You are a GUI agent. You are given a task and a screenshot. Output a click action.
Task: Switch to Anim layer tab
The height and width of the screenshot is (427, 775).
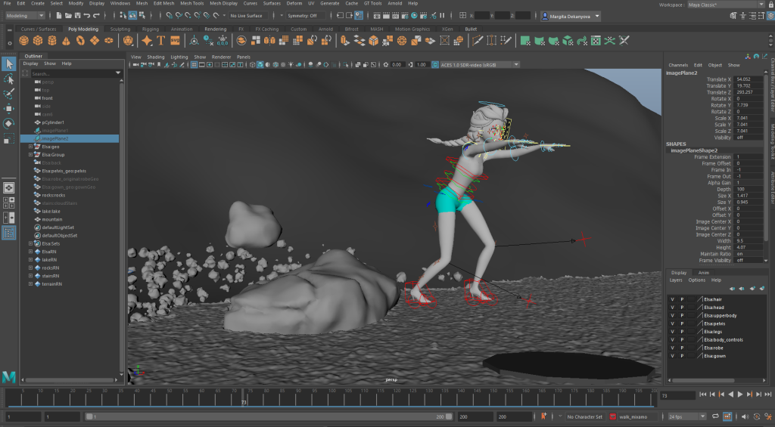tap(703, 273)
